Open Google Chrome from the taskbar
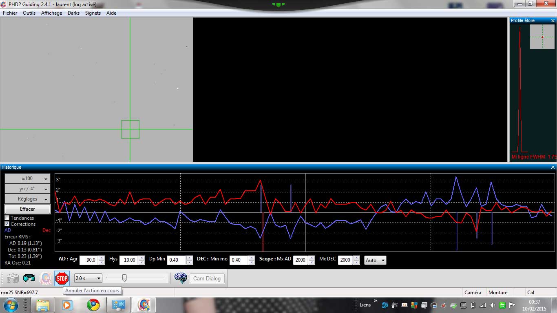This screenshot has width=557, height=313. [x=93, y=305]
